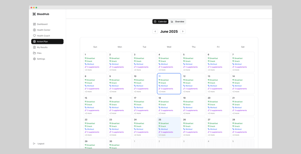Click Snack utensils icon on June 21
The image size is (301, 154).
(x=233, y=105)
